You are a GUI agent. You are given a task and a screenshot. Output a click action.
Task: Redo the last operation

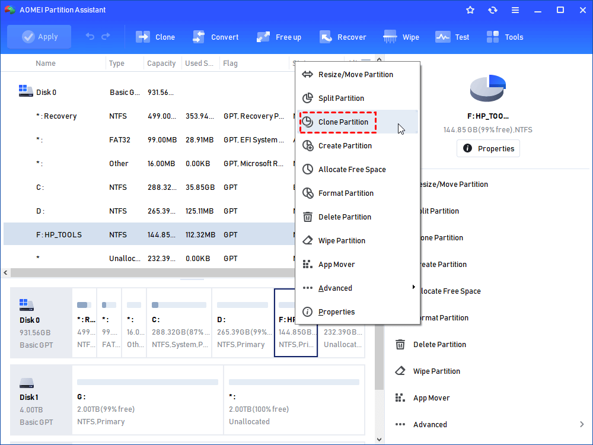106,36
